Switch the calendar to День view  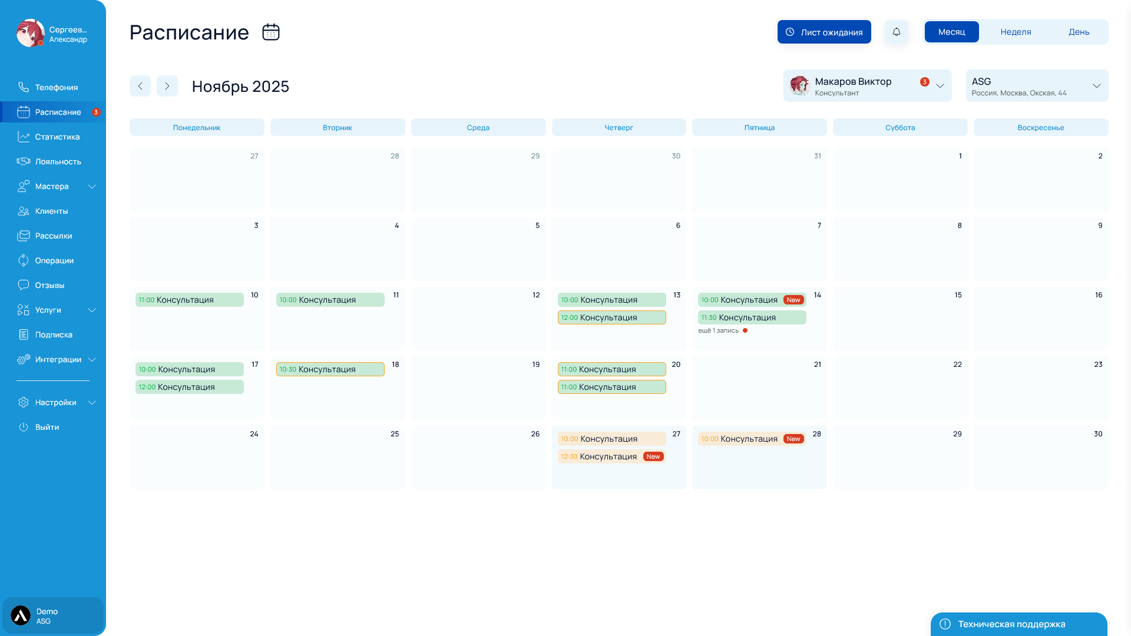[1079, 32]
